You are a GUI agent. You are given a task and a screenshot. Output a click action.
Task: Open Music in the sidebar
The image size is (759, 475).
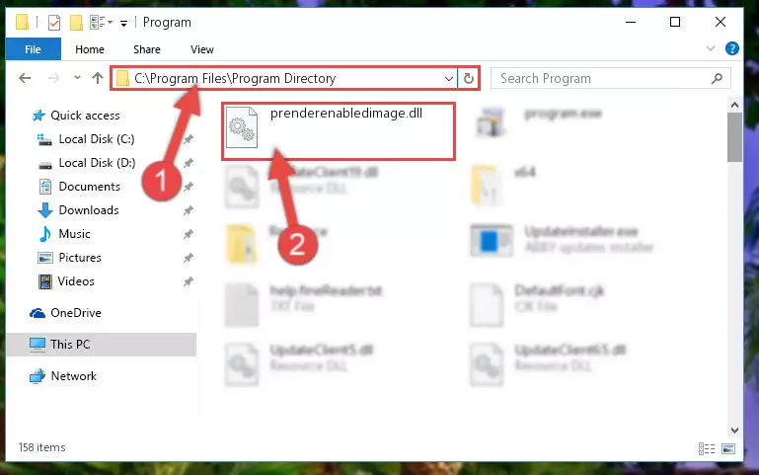tap(74, 234)
